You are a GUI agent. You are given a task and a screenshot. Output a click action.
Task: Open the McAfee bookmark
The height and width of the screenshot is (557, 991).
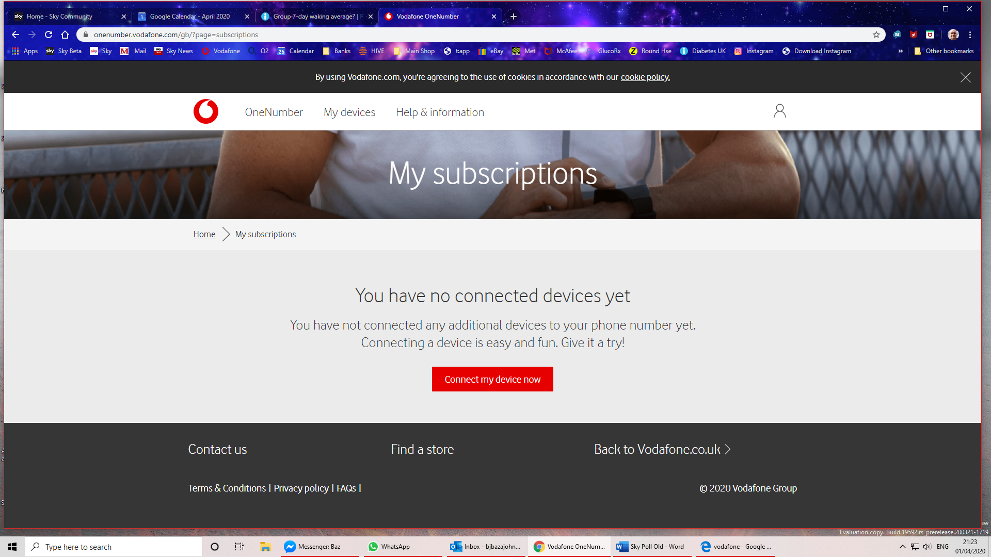pos(561,51)
